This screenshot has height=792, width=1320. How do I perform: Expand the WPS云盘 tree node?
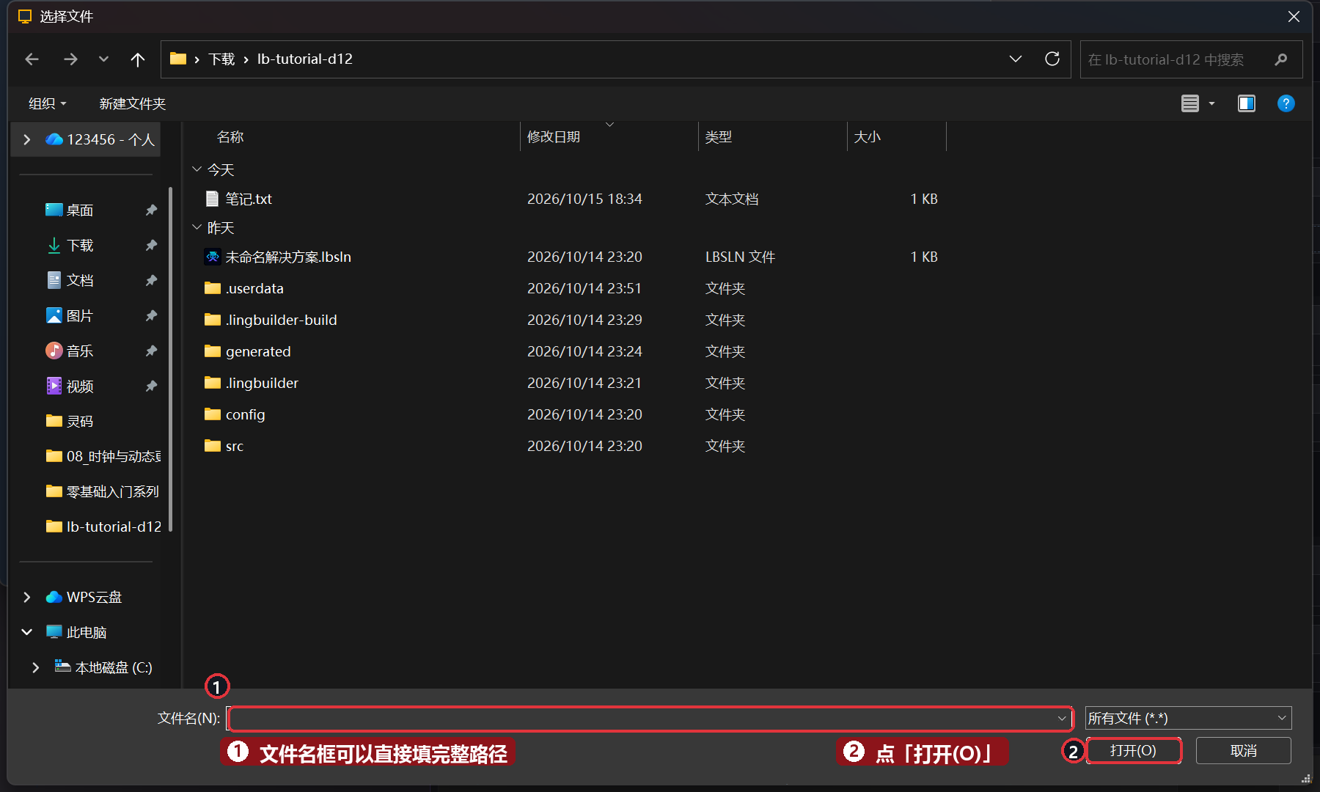(x=27, y=597)
